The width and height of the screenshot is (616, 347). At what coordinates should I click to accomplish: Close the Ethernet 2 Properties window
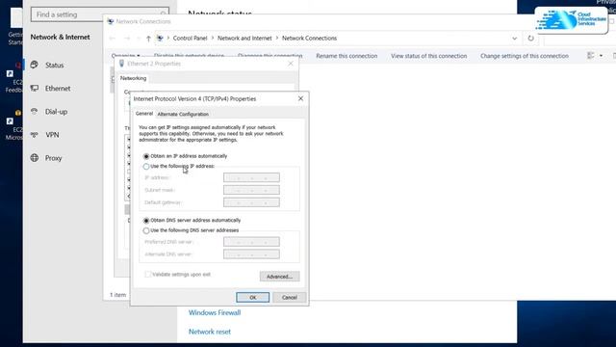click(x=291, y=64)
